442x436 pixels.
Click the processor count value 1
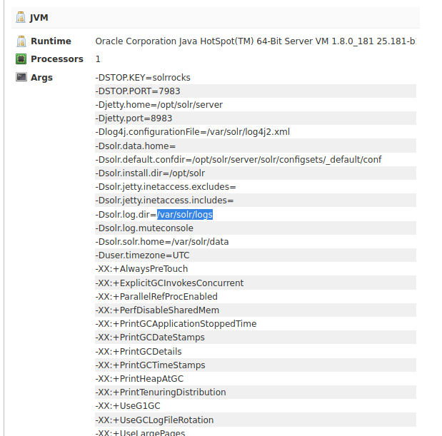(x=98, y=59)
